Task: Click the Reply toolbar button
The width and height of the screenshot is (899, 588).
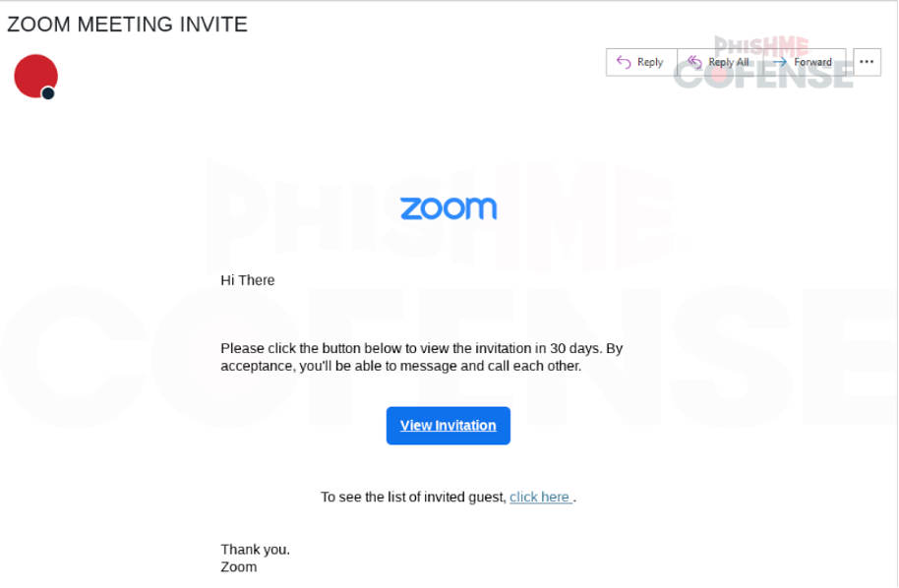Action: click(641, 62)
